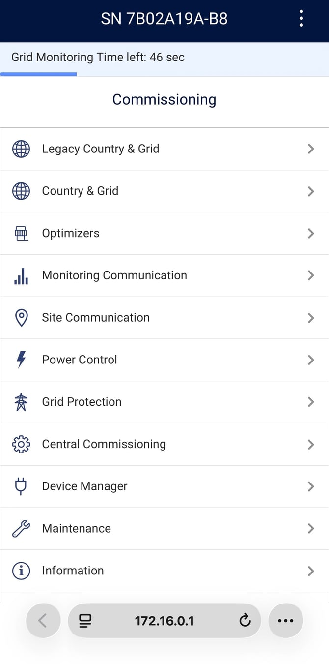This screenshot has height=664, width=329.
Task: Tap the Grid Protection pylon icon
Action: tap(21, 402)
